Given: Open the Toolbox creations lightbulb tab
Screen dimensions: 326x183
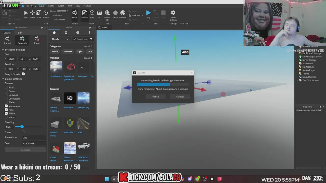Looking at the screenshot, I should click(x=89, y=33).
